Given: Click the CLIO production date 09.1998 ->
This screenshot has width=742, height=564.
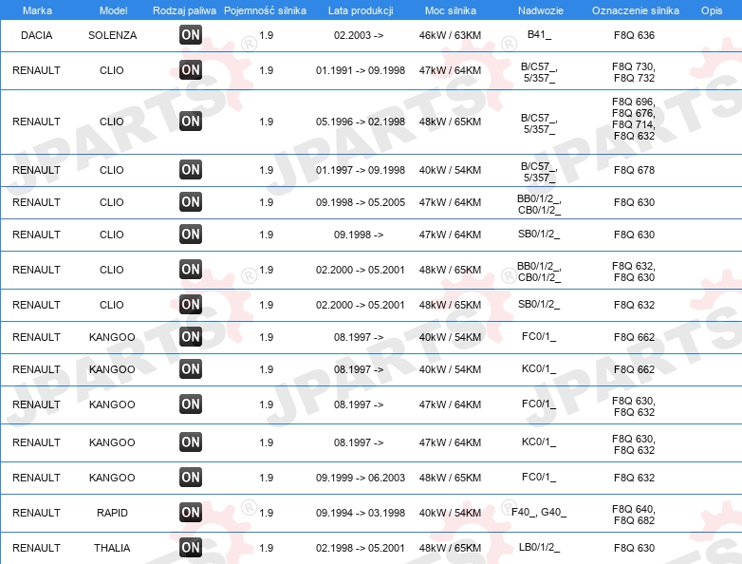Looking at the screenshot, I should click(359, 235).
